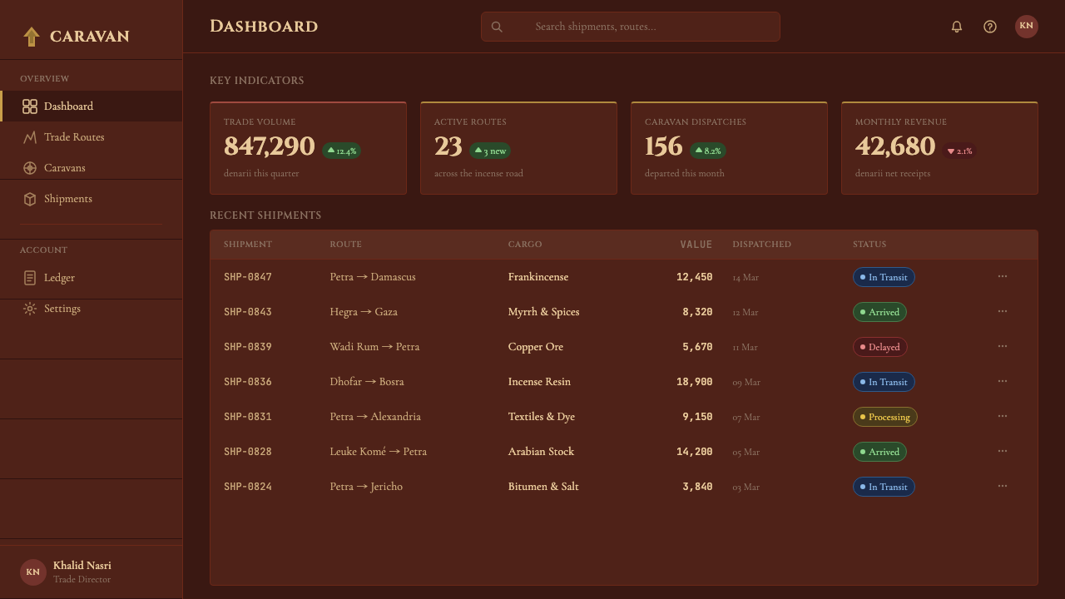
Task: Open more options for SHP-0839
Action: tap(1003, 346)
